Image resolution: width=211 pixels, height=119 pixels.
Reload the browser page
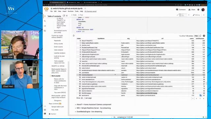(x=49, y=5)
